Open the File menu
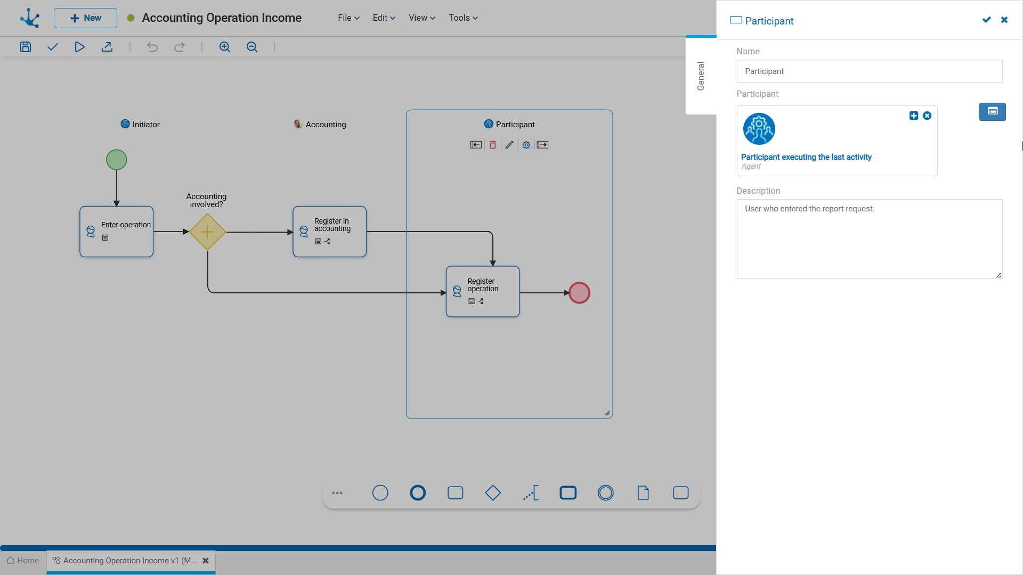This screenshot has width=1023, height=575. point(349,18)
